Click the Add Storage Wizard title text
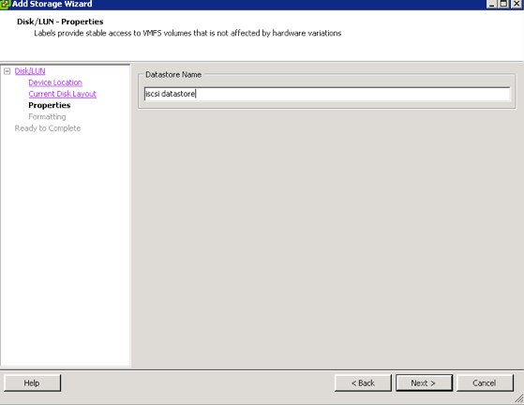The image size is (524, 405). (52, 4)
